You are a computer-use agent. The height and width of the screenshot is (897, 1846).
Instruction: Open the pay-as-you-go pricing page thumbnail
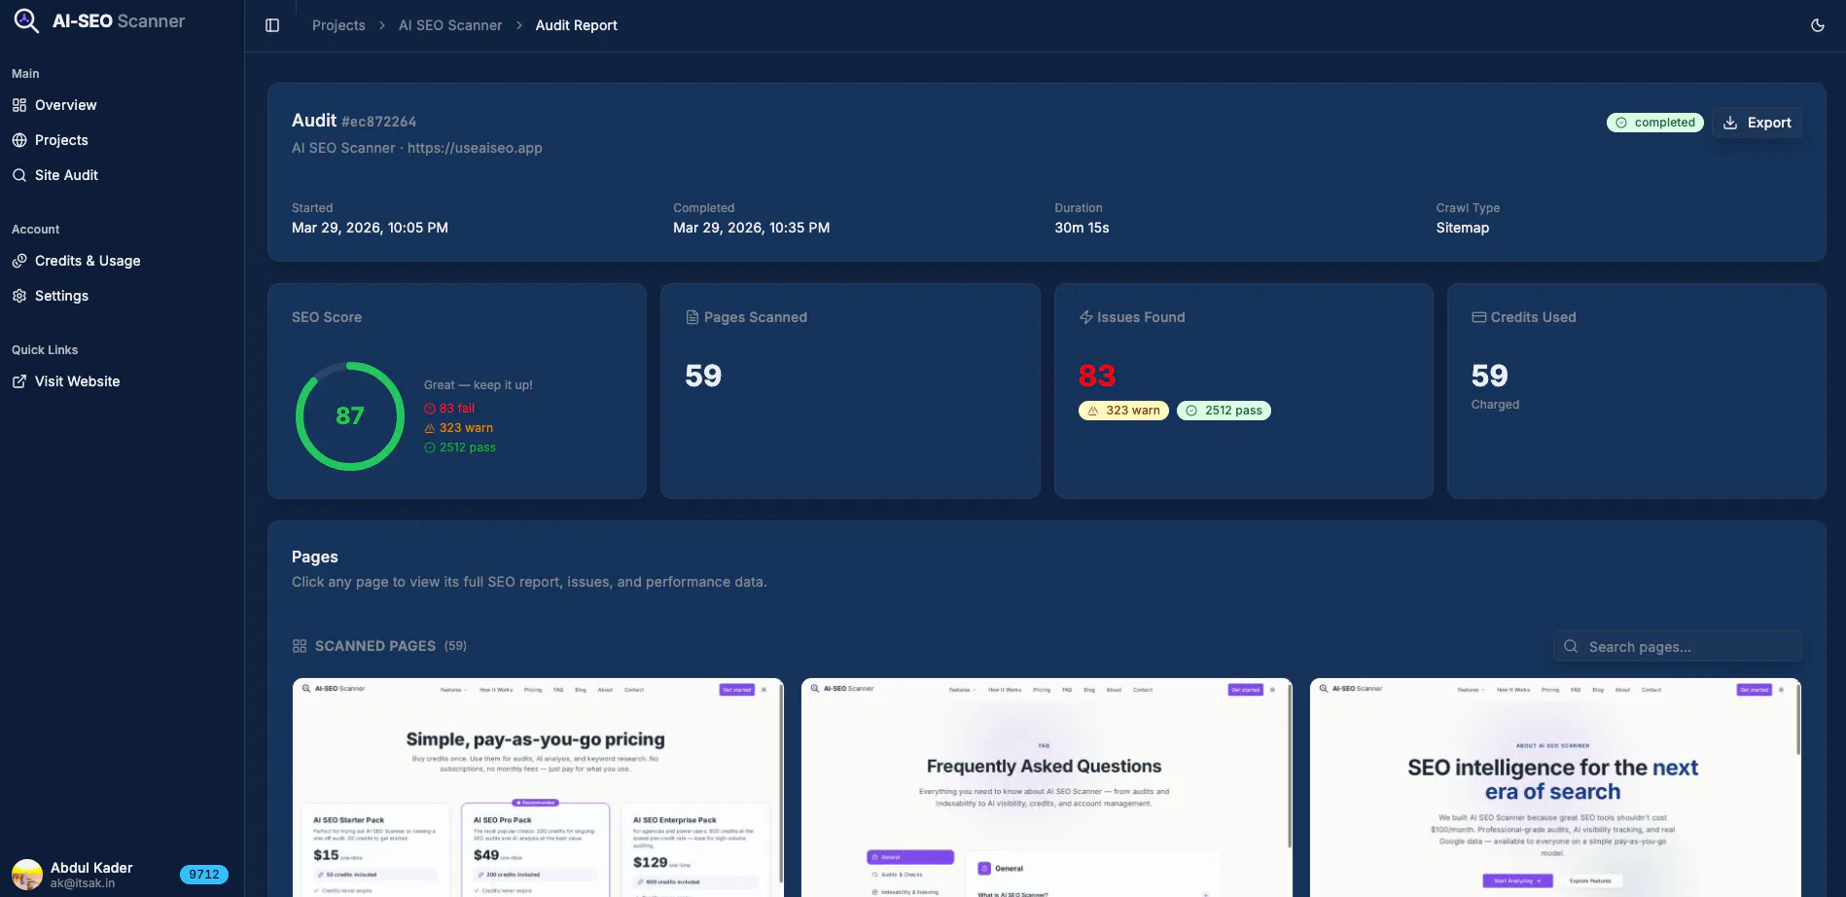coord(537,787)
